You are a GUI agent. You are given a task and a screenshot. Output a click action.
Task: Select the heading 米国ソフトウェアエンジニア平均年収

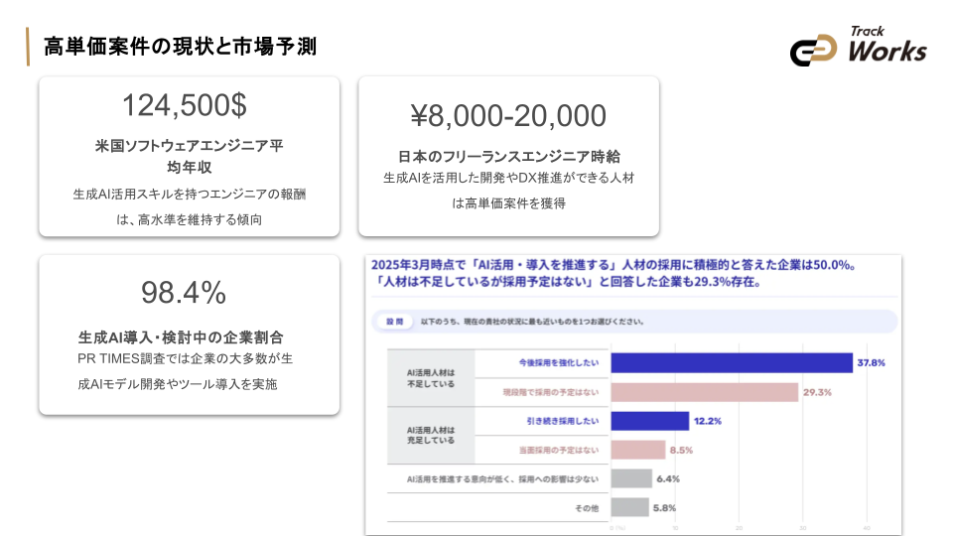coord(189,156)
